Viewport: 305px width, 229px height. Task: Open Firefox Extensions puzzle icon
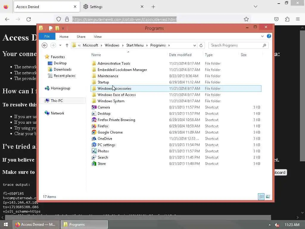[287, 19]
